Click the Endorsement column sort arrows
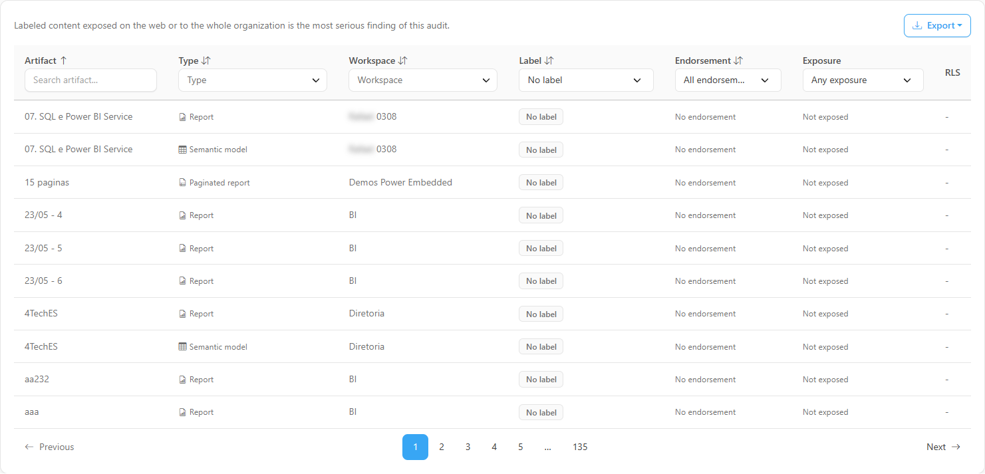 click(738, 60)
